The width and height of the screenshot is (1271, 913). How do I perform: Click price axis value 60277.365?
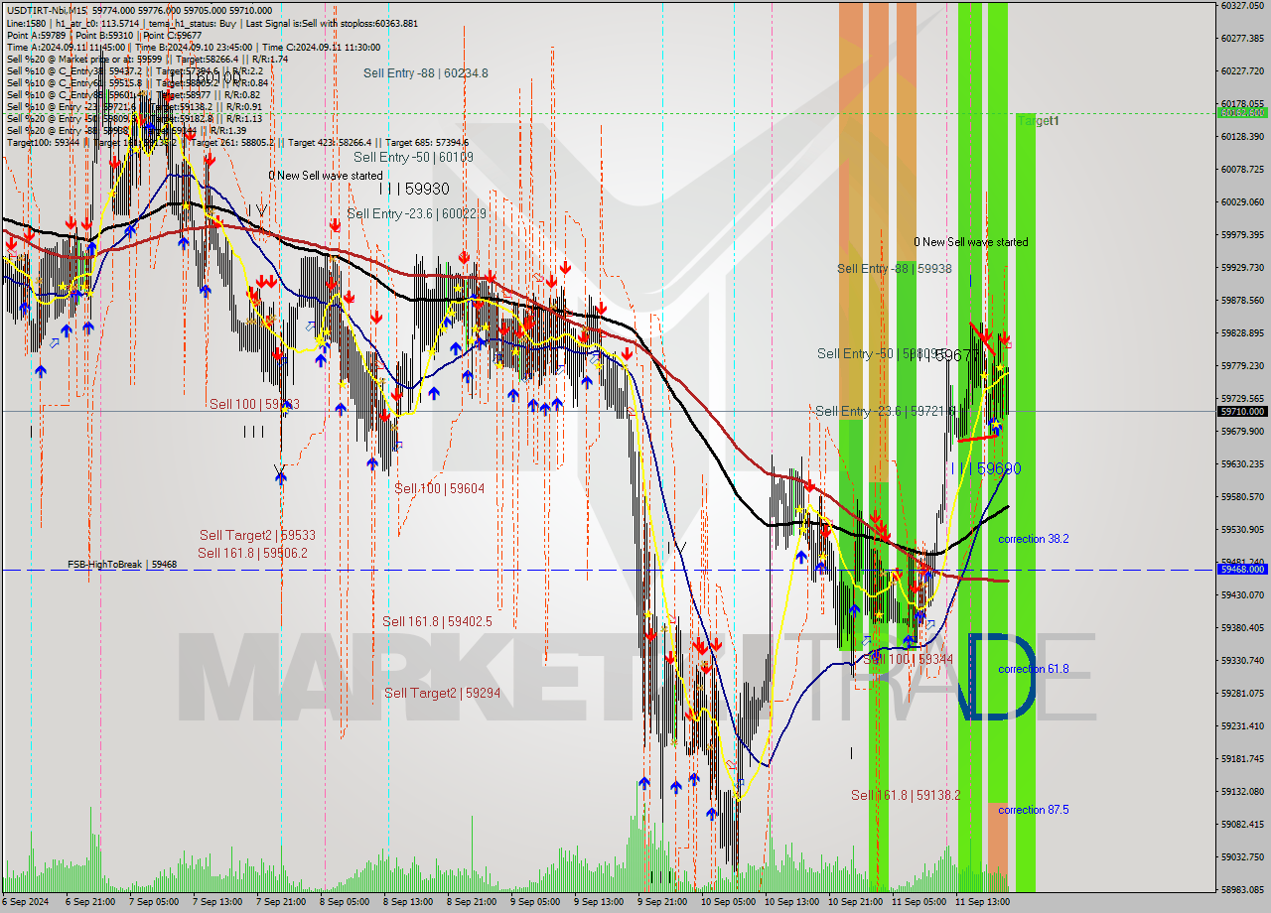click(1242, 38)
